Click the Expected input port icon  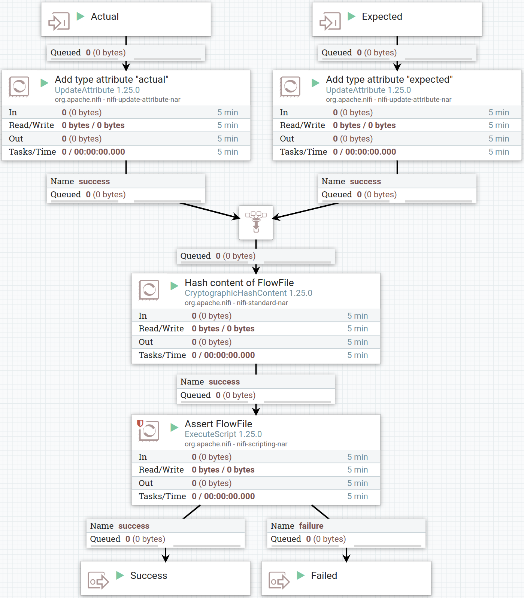point(330,21)
